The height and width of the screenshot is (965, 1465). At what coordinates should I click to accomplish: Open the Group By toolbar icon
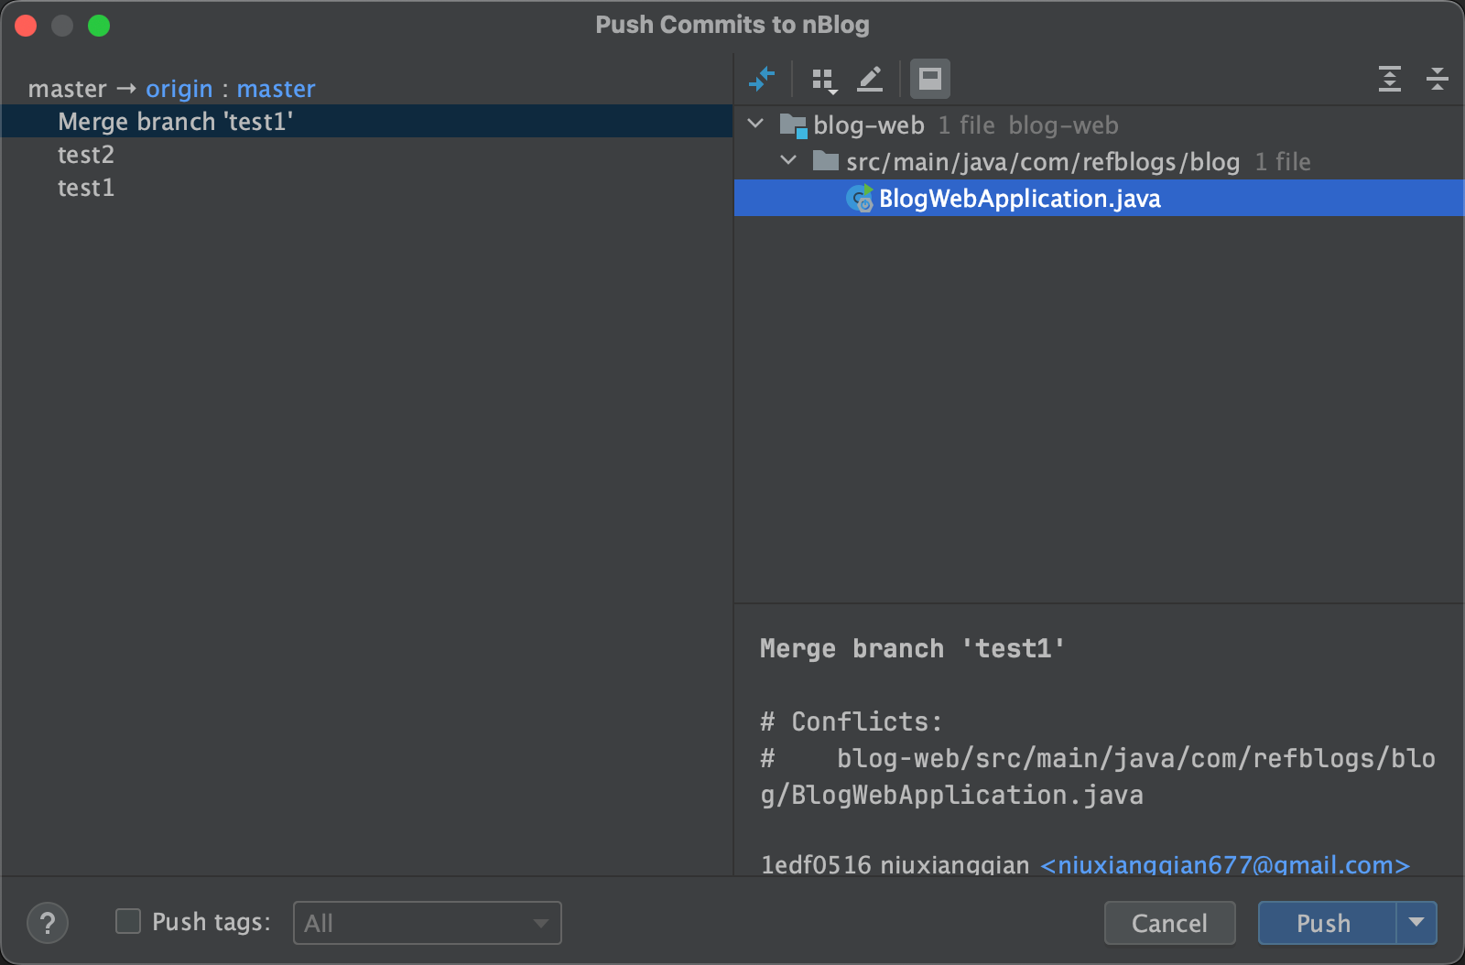click(824, 81)
